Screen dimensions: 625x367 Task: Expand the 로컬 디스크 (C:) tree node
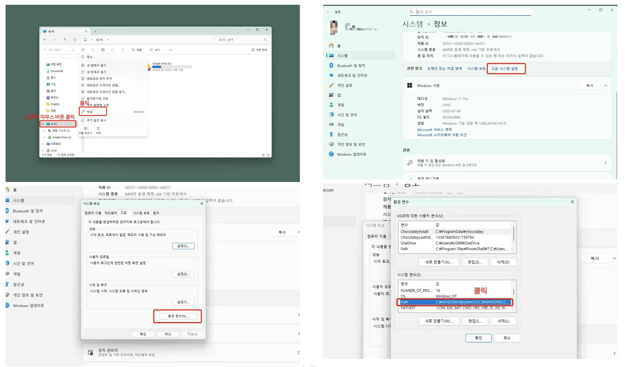(x=45, y=131)
